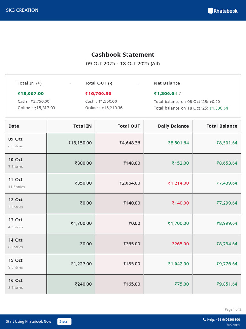The height and width of the screenshot is (329, 246).
Task: Click Start Using Khatabook Now text
Action: (29, 321)
